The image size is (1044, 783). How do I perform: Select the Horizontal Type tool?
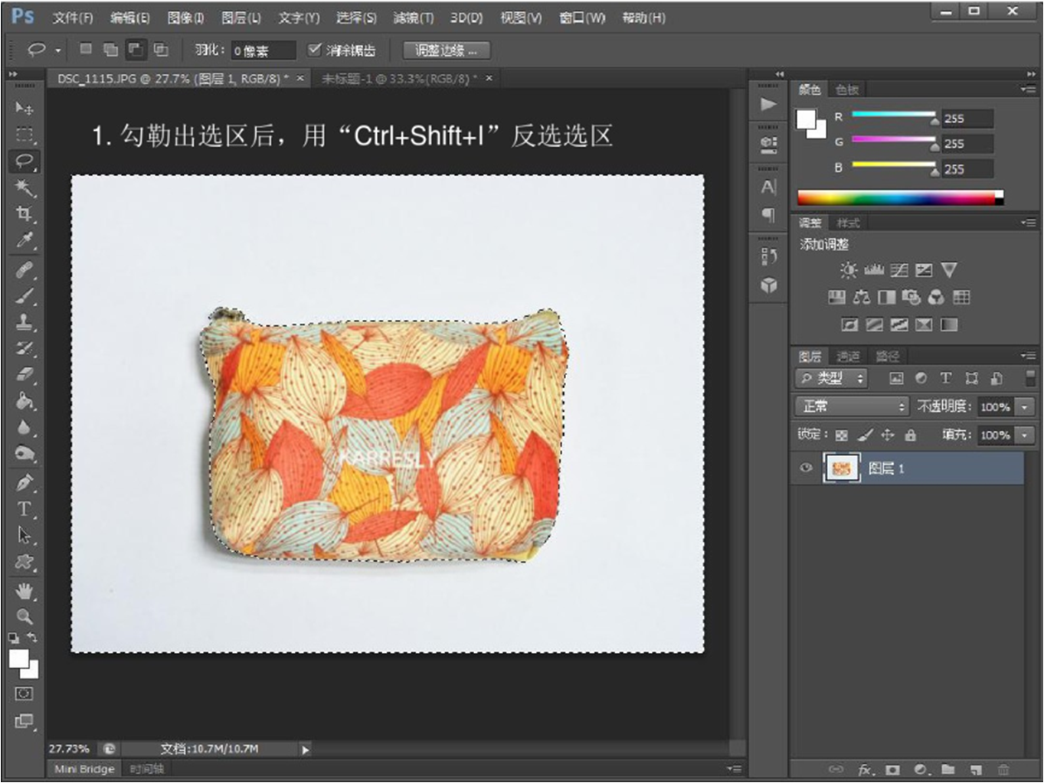[25, 509]
